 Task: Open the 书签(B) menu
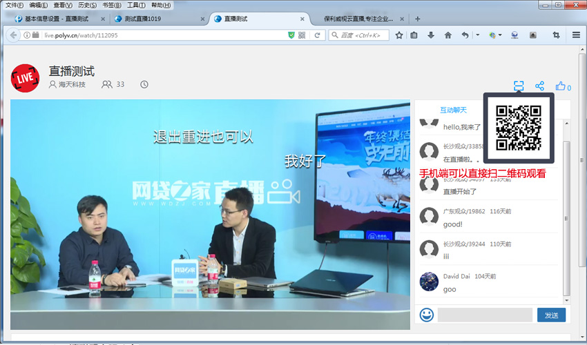coord(112,5)
